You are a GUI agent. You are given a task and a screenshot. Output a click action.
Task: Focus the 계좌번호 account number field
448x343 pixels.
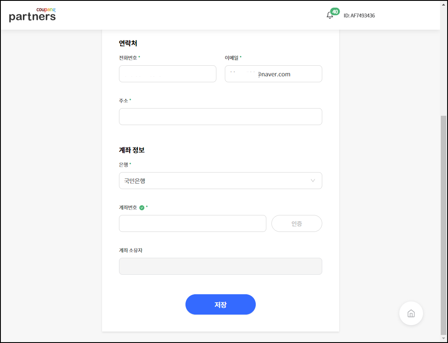(x=193, y=223)
